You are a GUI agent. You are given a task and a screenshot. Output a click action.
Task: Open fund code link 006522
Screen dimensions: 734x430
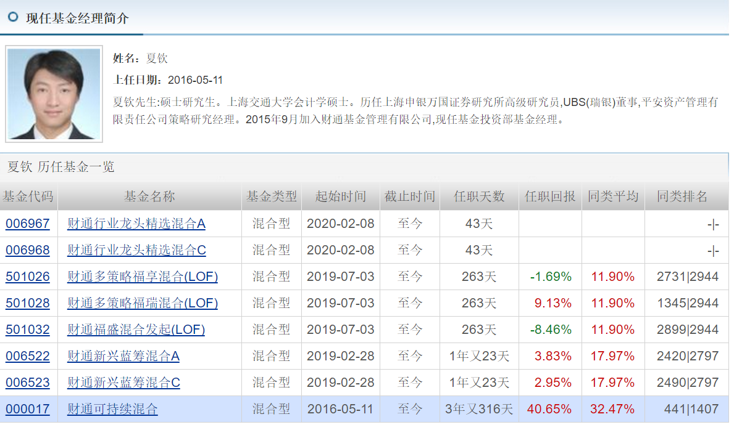point(28,356)
